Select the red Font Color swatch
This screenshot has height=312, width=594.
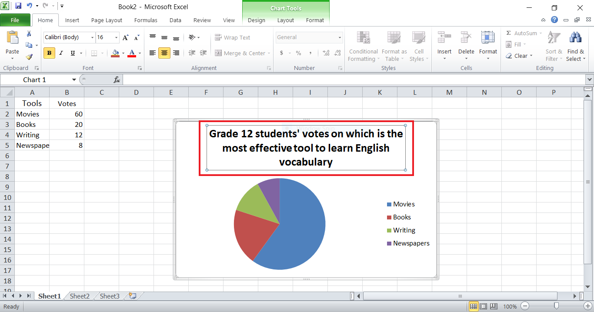(132, 56)
